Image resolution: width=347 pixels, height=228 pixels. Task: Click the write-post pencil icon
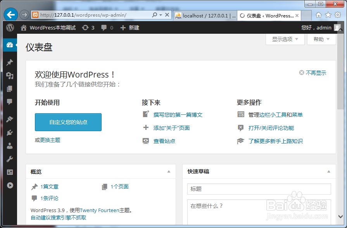tap(146, 114)
